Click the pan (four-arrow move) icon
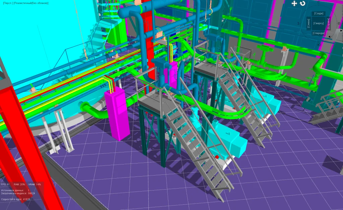The width and height of the screenshot is (343, 210). pyautogui.click(x=294, y=3)
